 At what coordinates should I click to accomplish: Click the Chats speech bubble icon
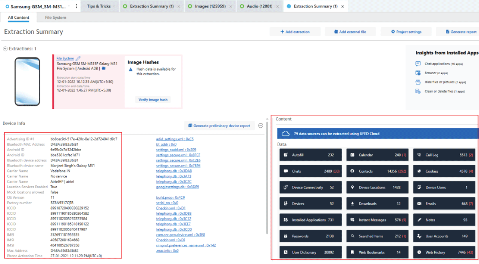(285, 171)
